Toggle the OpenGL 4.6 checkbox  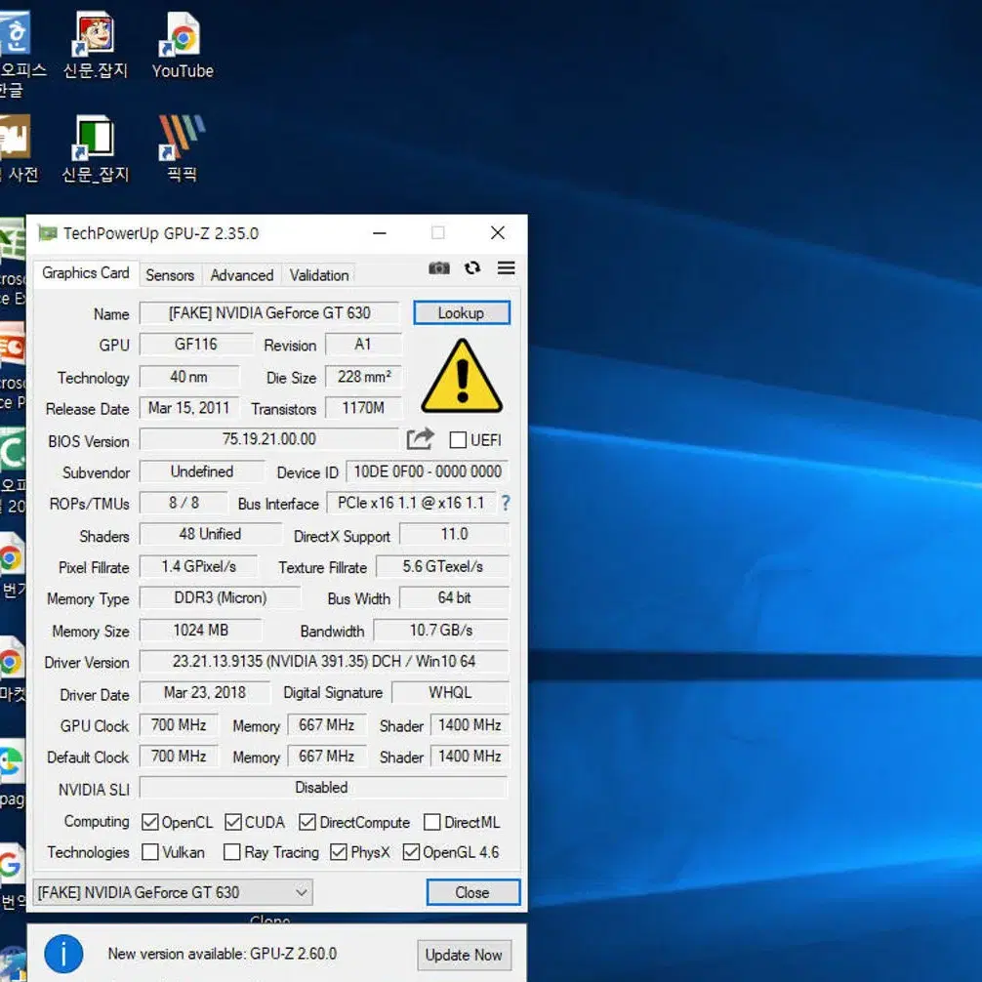click(x=411, y=852)
